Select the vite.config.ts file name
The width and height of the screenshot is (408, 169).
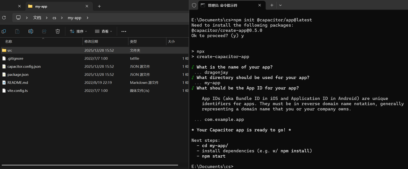tap(18, 90)
